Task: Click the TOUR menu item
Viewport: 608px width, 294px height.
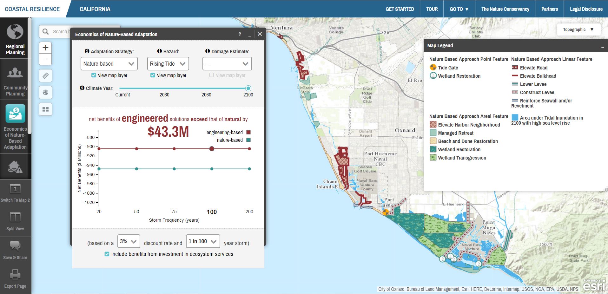Action: 432,9
